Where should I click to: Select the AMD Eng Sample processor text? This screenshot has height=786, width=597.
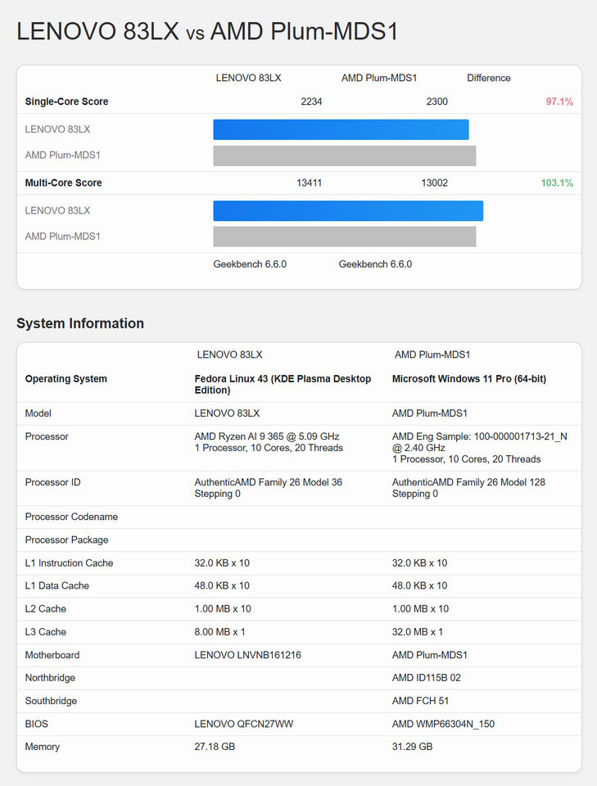click(479, 442)
